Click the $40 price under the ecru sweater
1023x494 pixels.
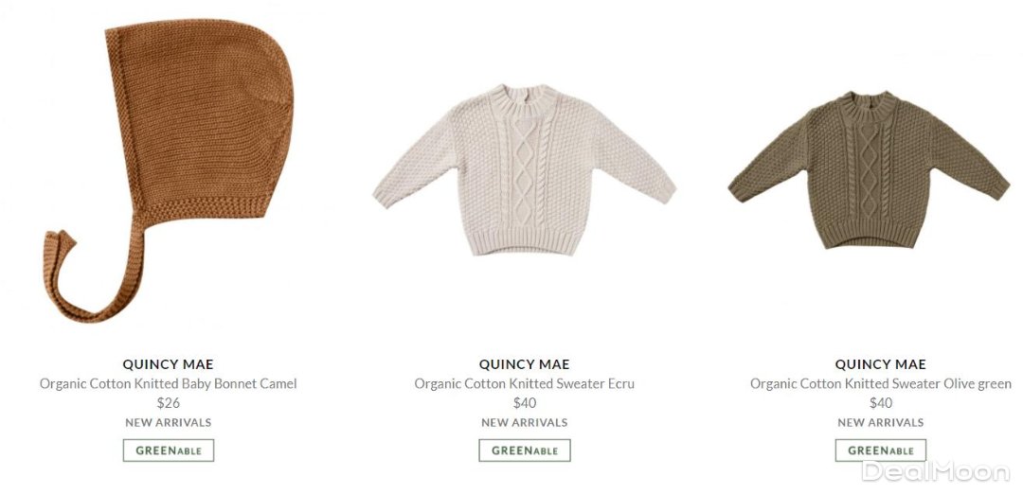[525, 403]
